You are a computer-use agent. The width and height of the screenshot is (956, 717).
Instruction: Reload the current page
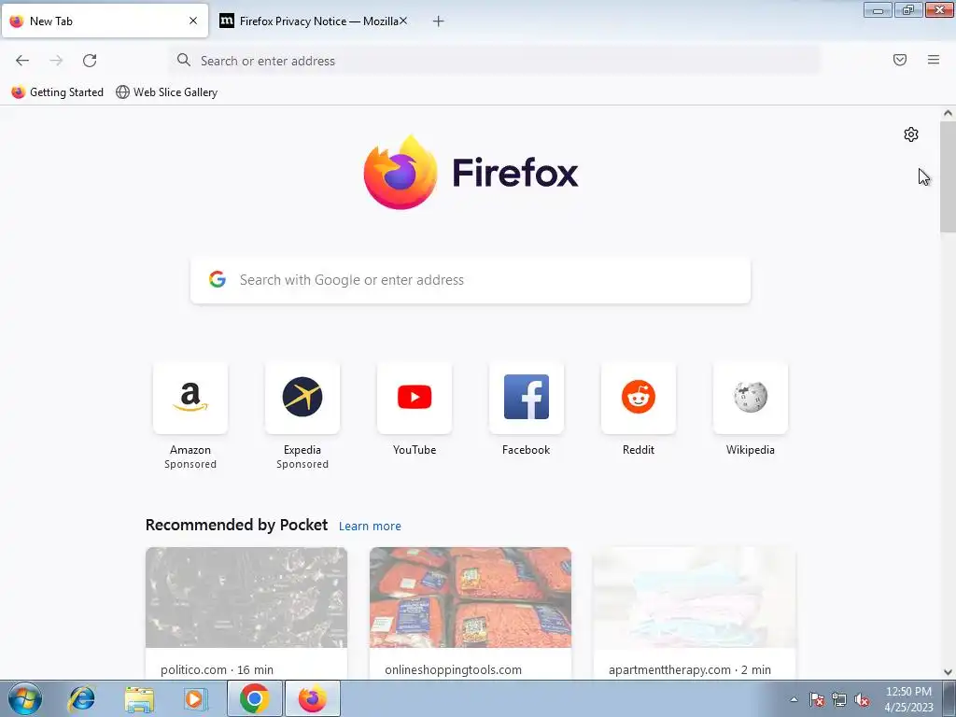90,61
